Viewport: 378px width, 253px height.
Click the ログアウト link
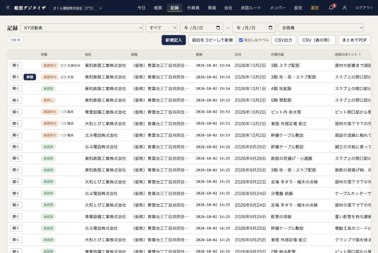click(x=364, y=8)
